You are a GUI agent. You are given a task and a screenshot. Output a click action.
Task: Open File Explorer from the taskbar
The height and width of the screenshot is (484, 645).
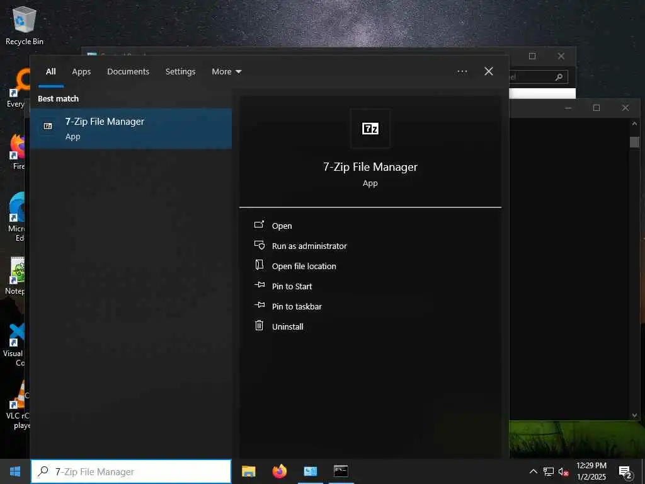[248, 471]
